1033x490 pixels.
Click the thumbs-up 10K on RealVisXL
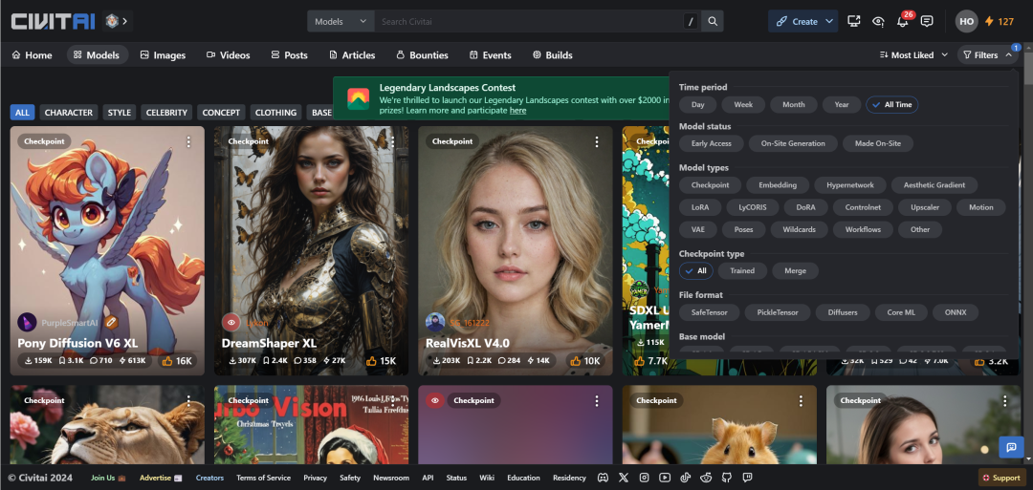pos(585,361)
